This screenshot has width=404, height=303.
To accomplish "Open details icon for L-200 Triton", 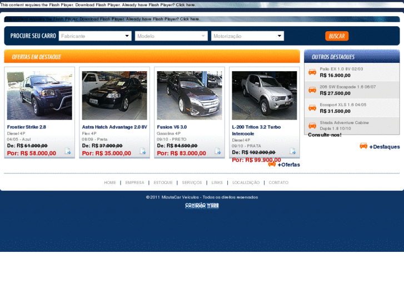I will click(x=293, y=151).
